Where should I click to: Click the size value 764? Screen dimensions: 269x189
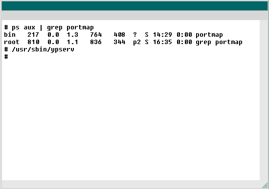(96, 35)
